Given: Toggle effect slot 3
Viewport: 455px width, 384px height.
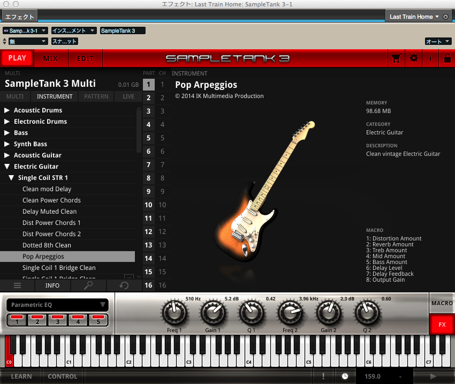Looking at the screenshot, I should (x=58, y=320).
